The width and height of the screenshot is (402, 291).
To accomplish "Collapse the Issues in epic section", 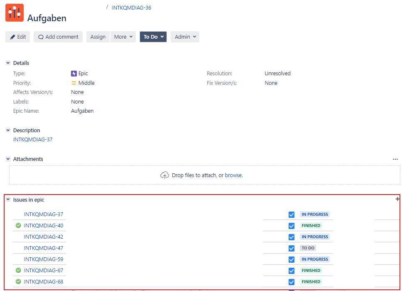I will [x=8, y=200].
